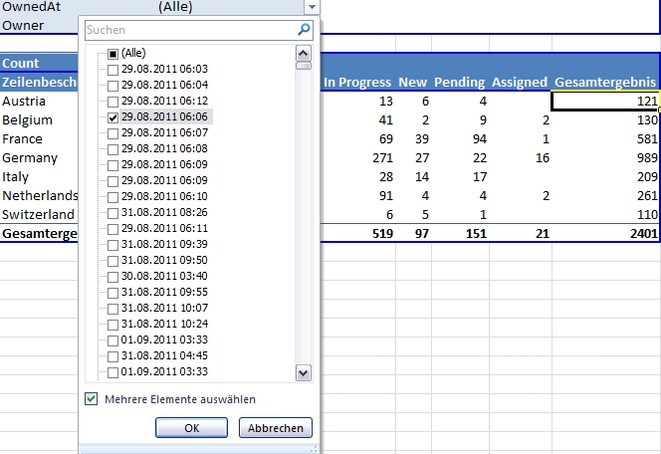Select the Switzerland row label

tap(38, 215)
